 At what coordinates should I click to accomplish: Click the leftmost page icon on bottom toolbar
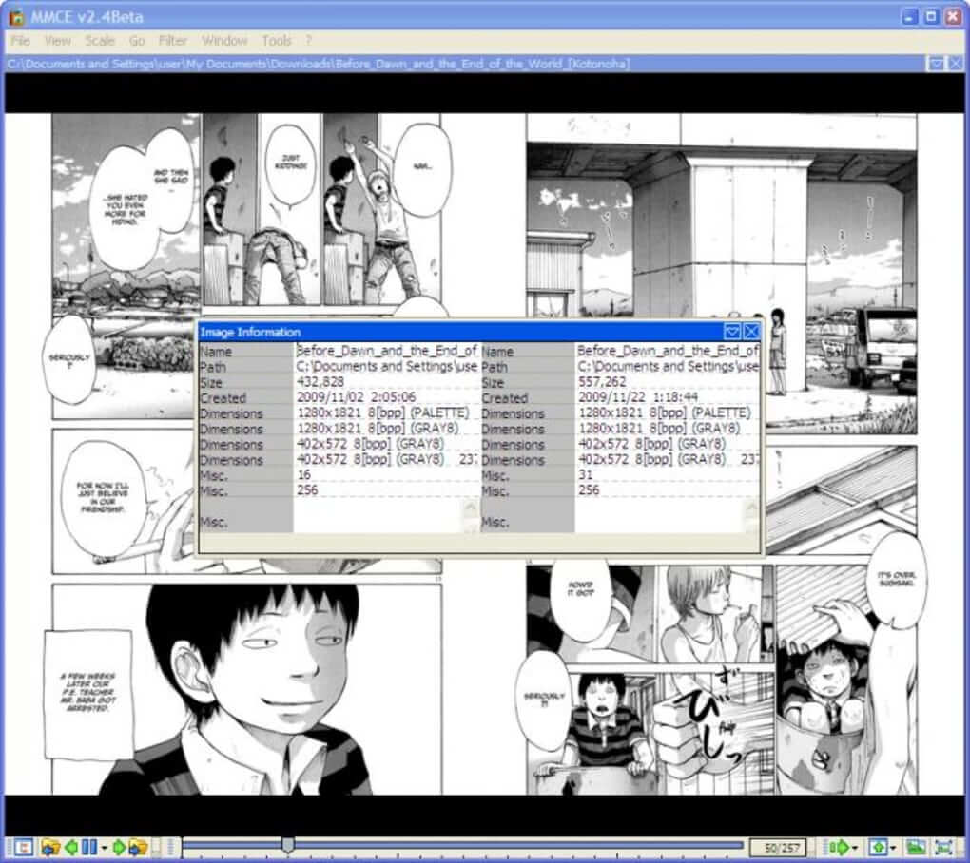click(23, 845)
